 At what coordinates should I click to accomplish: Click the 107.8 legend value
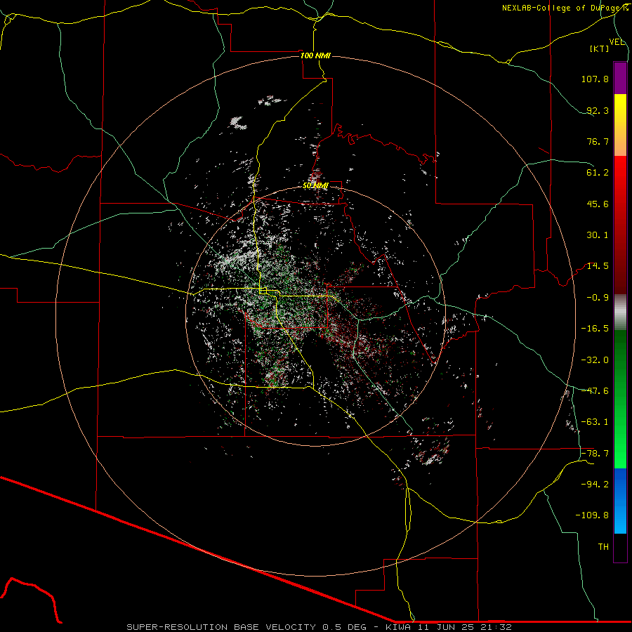[595, 79]
